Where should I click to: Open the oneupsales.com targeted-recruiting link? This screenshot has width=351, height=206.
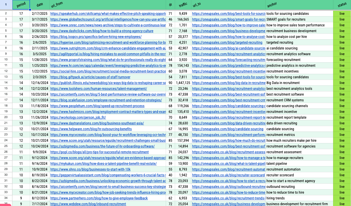(x=227, y=42)
